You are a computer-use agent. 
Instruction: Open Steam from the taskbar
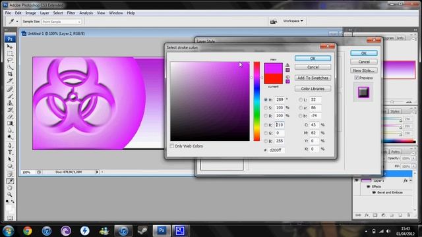point(142,230)
